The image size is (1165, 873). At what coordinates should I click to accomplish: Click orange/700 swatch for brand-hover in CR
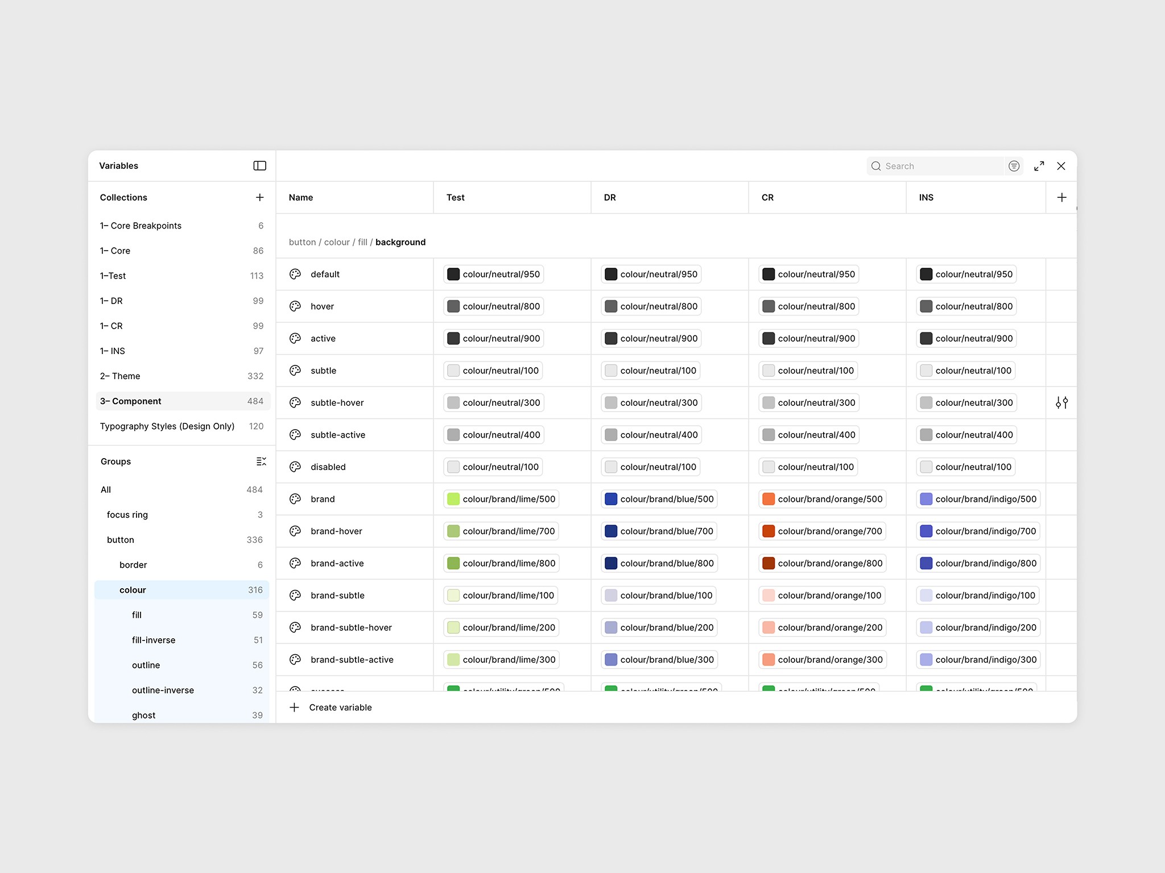(769, 531)
